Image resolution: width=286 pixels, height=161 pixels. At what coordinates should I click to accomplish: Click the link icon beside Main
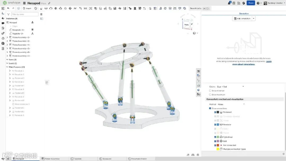[x=49, y=3]
